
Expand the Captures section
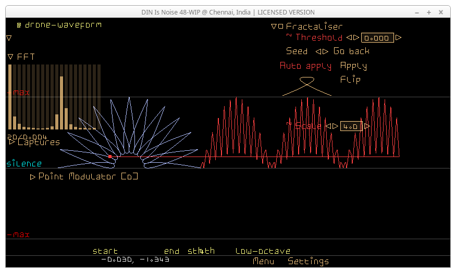tap(13, 142)
